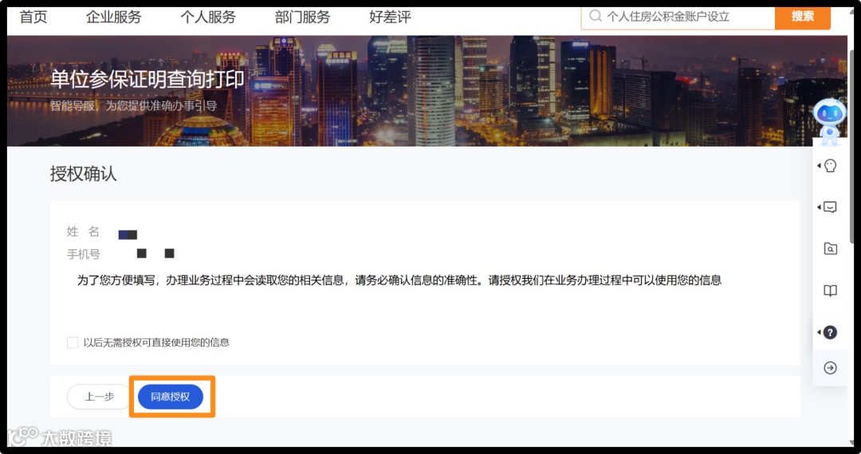Click the page vertical scrollbar
The width and height of the screenshot is (861, 454).
point(851,147)
